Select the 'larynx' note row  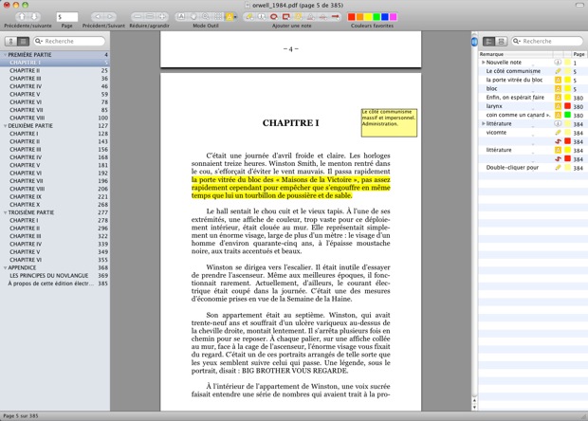tap(532, 106)
